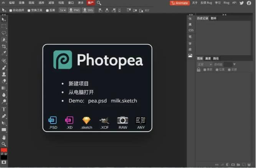Image resolution: width=256 pixels, height=168 pixels.
Task: Click the add layer mask icon
Action: [233, 165]
